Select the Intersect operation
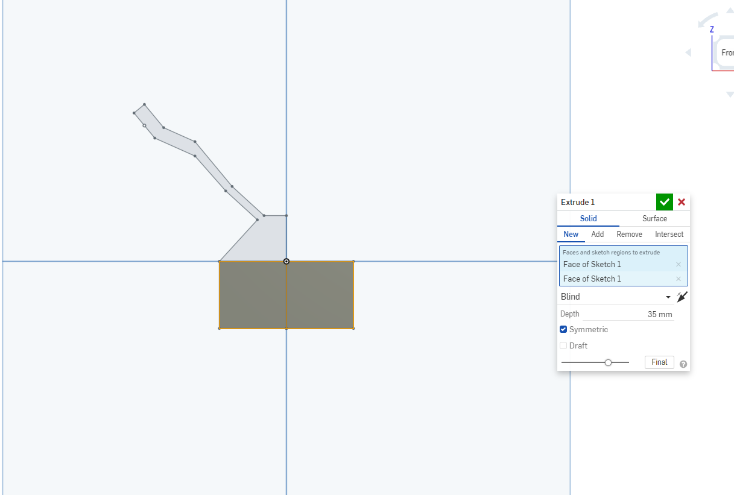Screen dimensions: 734x495 [669, 234]
